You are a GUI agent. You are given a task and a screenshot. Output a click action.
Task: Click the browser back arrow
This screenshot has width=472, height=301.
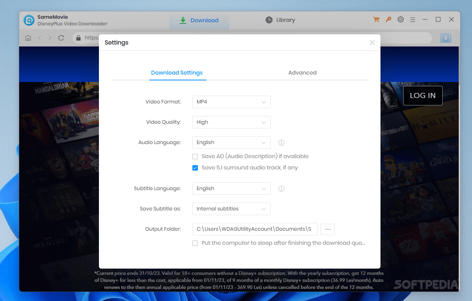click(39, 38)
